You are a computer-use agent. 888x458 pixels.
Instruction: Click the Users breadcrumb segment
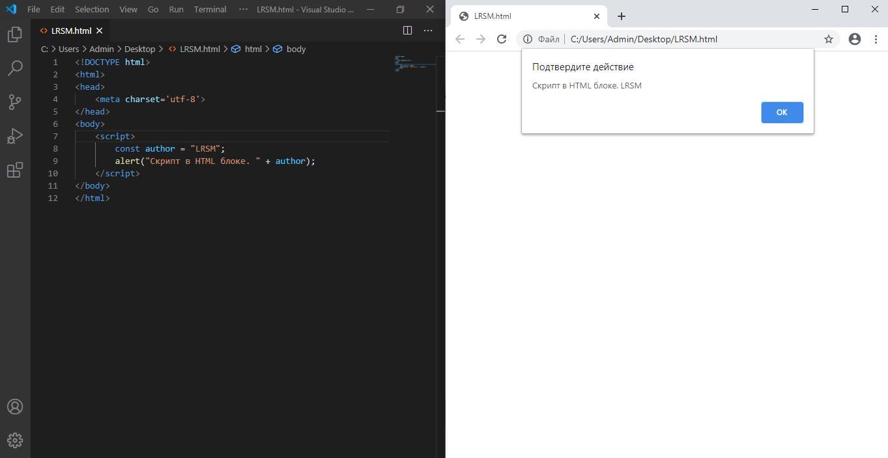[x=68, y=49]
